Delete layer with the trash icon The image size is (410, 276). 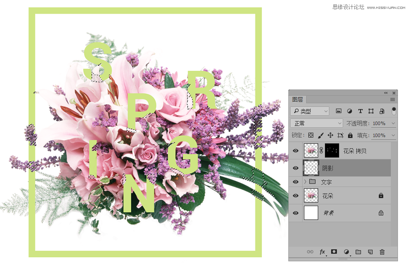[382, 252]
